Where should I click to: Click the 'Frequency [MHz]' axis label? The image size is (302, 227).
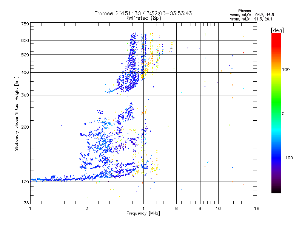point(143,213)
